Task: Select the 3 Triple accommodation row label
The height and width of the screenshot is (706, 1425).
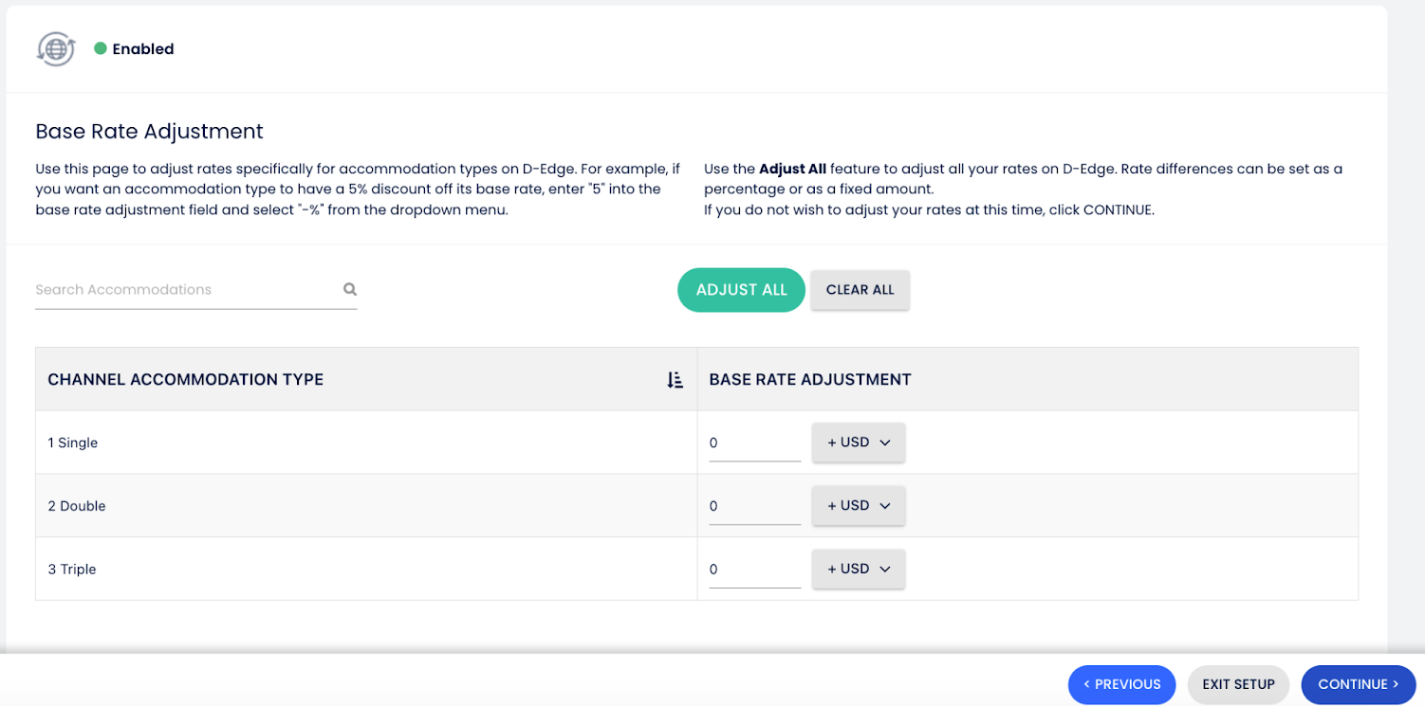Action: coord(72,570)
